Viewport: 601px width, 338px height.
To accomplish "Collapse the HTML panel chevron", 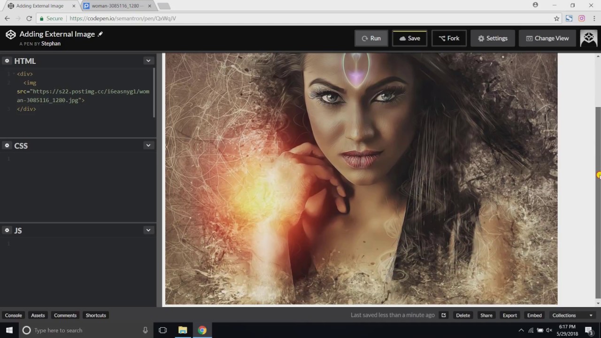I will [148, 61].
